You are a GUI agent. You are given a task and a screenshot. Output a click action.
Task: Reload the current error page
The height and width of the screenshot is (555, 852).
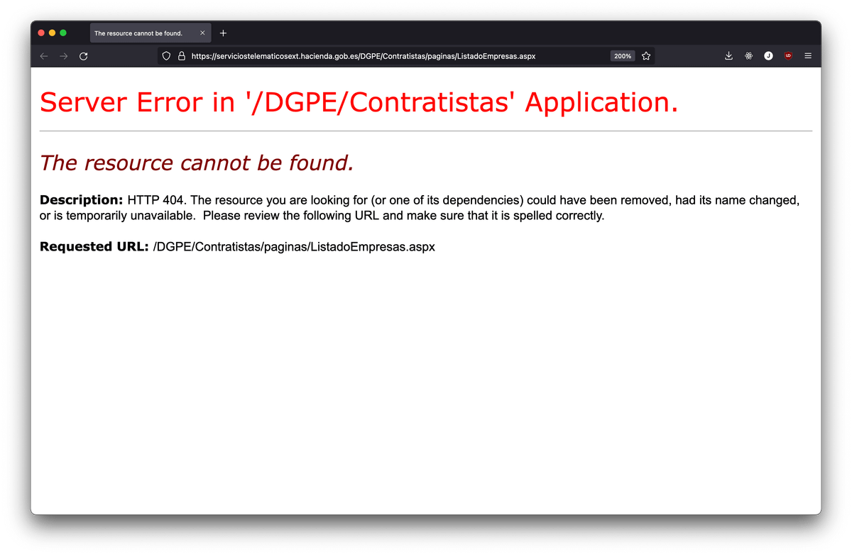click(x=83, y=56)
